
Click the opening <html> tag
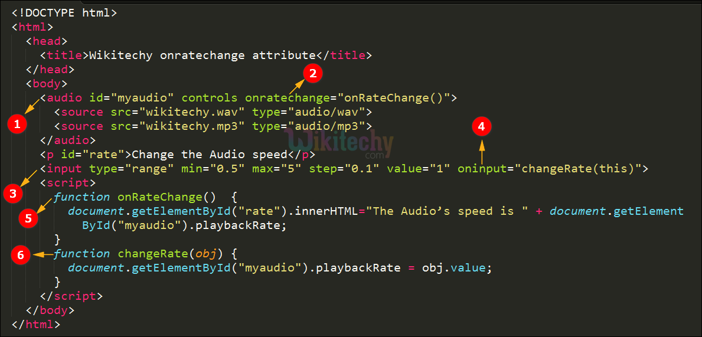tap(32, 27)
